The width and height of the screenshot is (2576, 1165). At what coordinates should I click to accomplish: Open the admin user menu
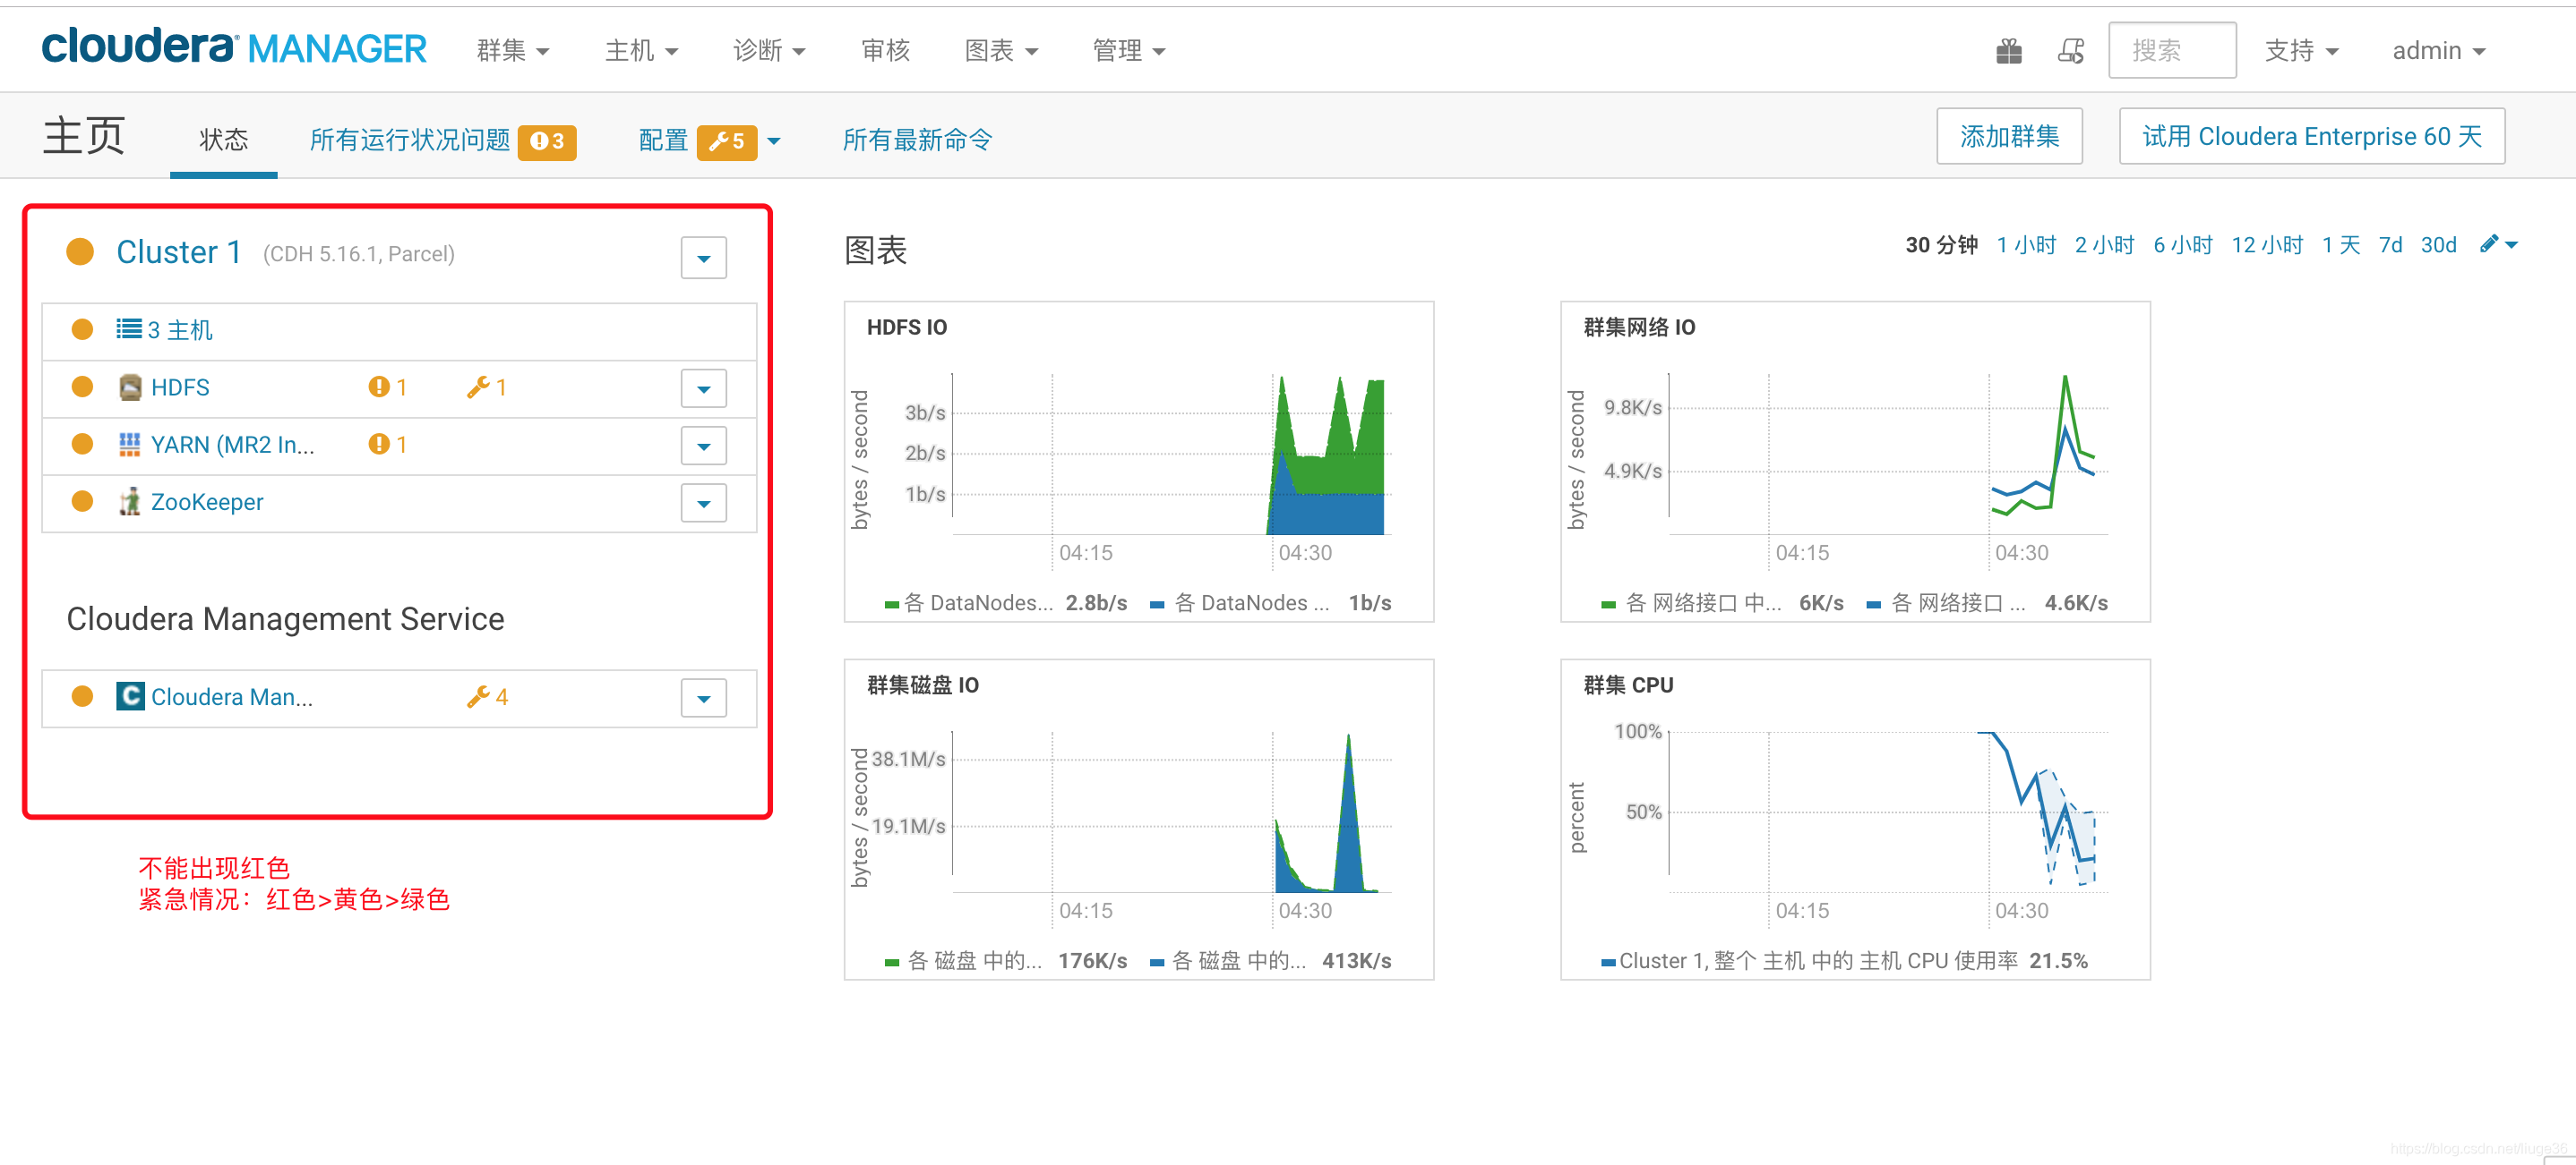pyautogui.click(x=2438, y=50)
